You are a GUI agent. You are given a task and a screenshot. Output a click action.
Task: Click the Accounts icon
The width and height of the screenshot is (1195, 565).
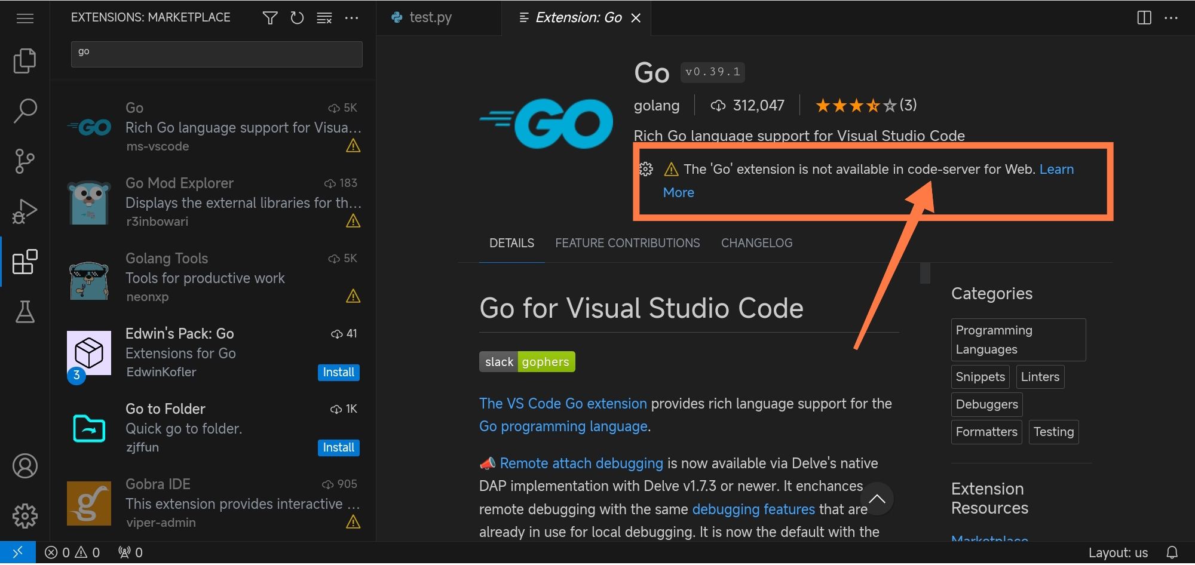click(24, 466)
